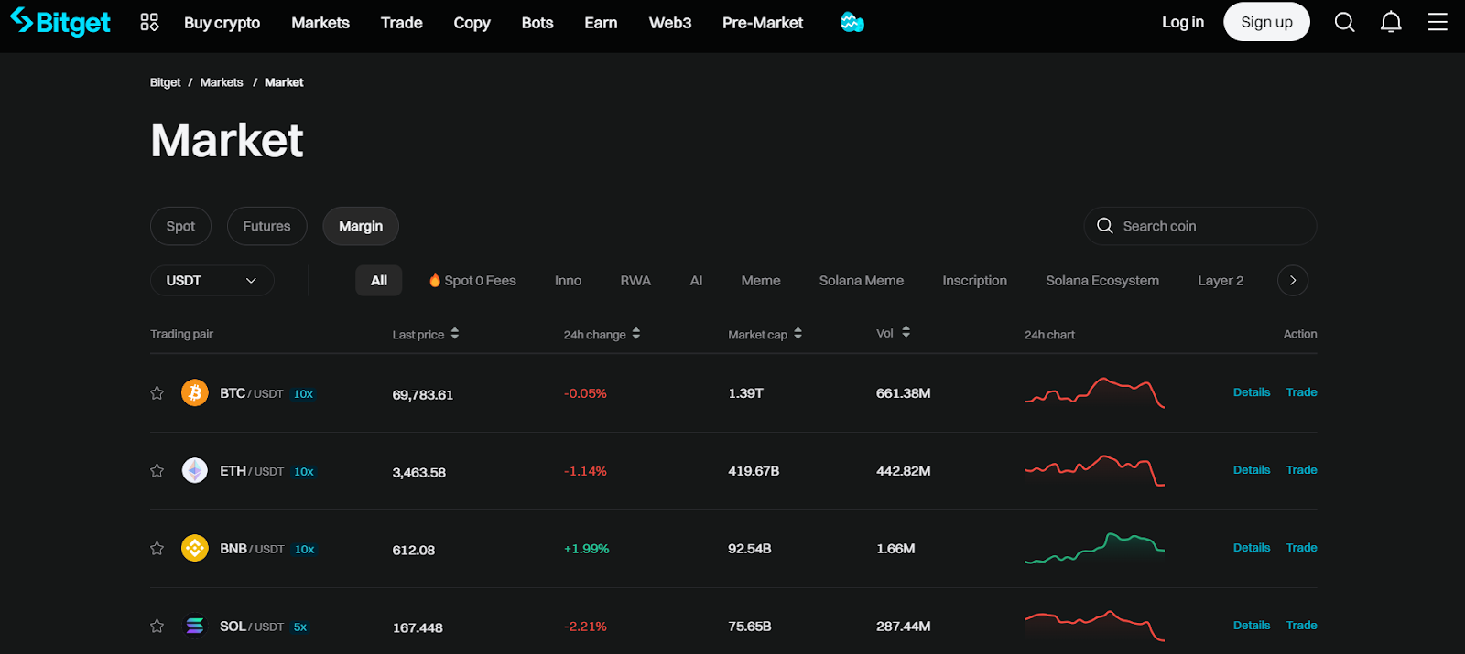This screenshot has height=654, width=1465.
Task: Open the search magnifier icon in the header
Action: pos(1344,22)
